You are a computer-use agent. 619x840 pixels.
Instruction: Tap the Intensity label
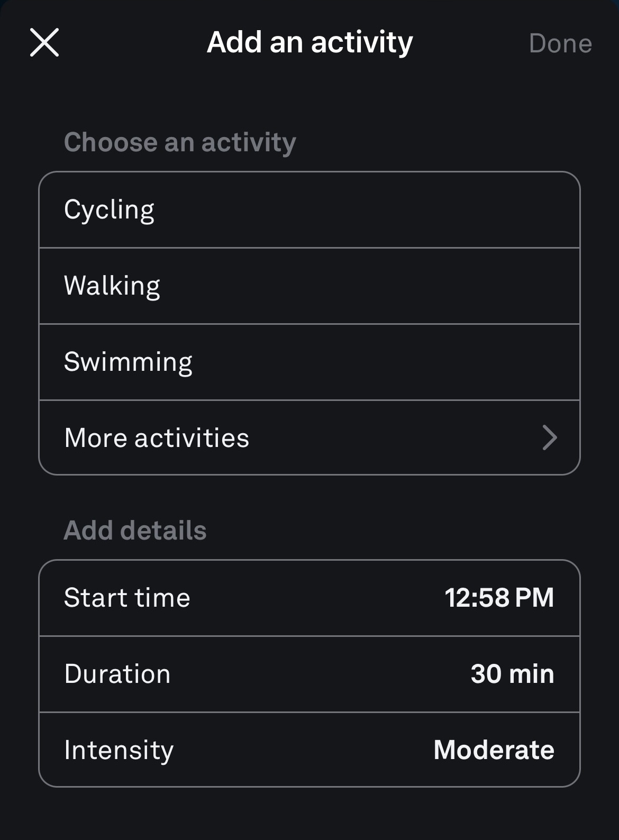pos(119,750)
